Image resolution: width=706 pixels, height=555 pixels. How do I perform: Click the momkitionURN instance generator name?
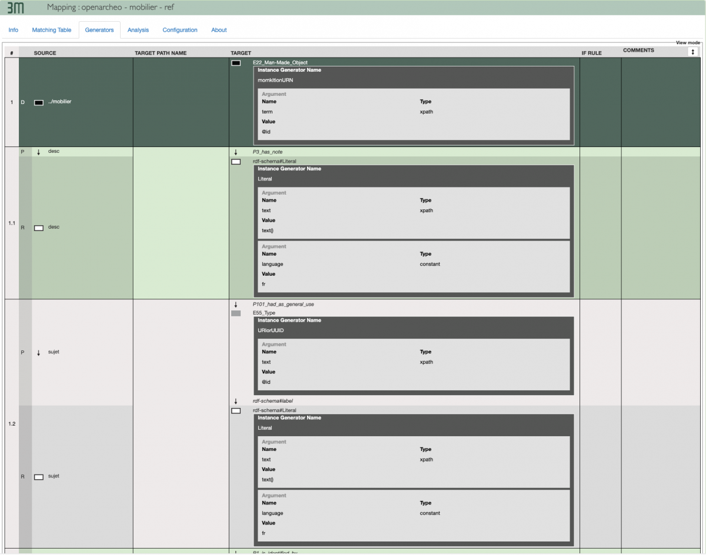[275, 80]
